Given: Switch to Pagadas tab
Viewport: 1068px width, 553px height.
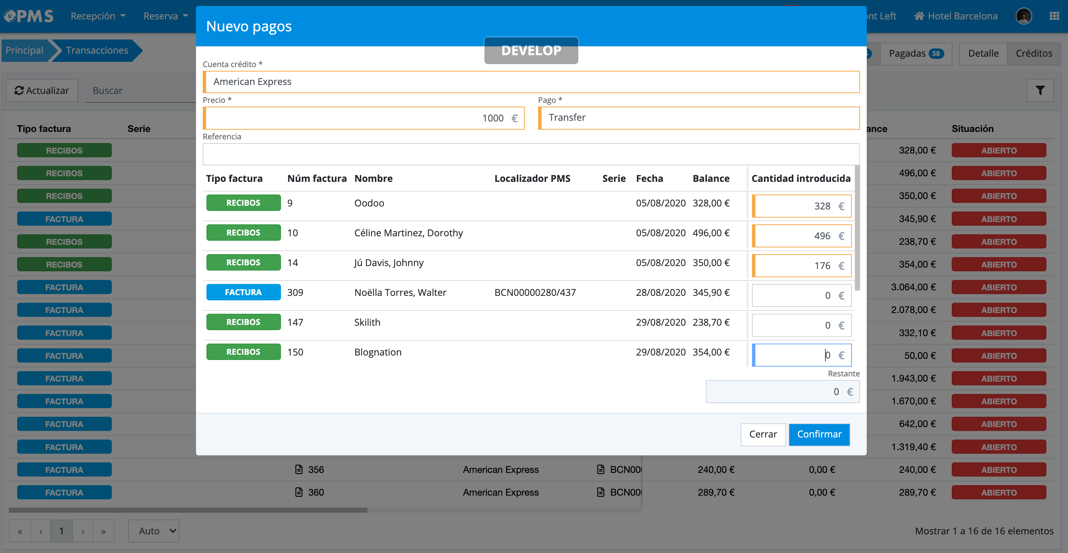Looking at the screenshot, I should [916, 54].
